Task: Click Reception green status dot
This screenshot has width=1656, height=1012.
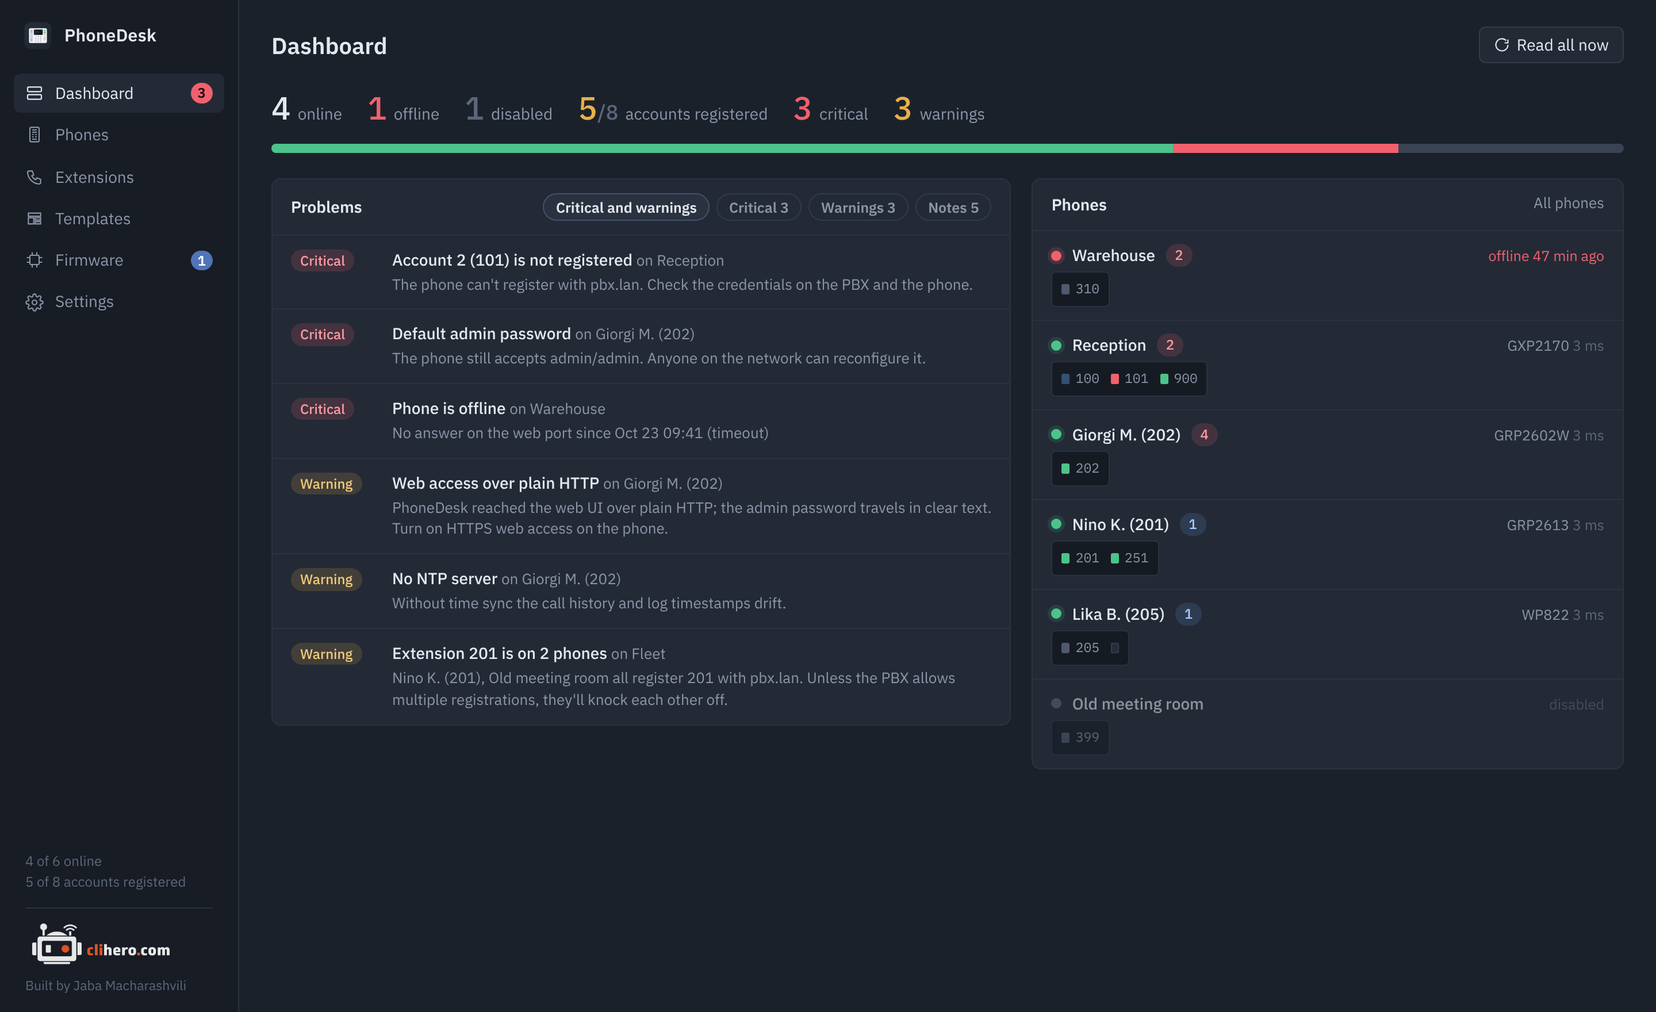Action: [1056, 346]
